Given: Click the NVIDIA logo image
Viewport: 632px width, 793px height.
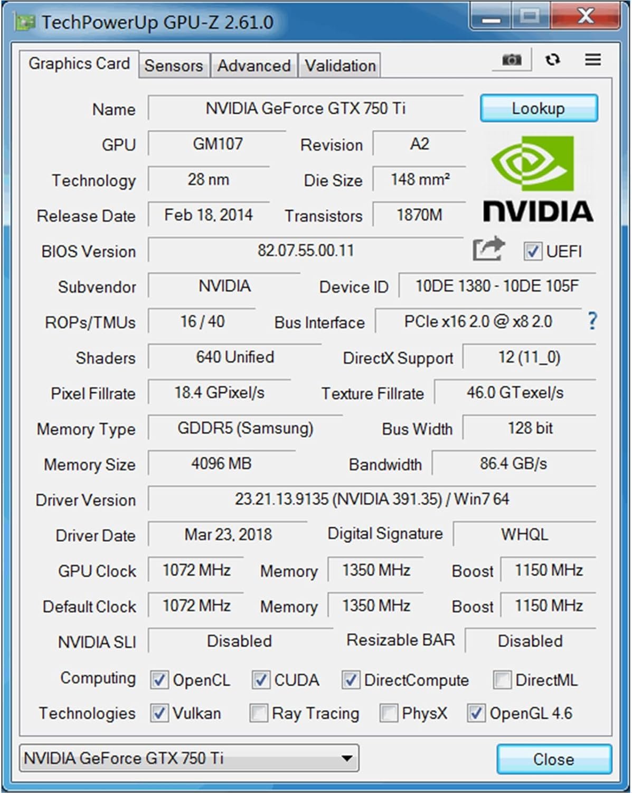Looking at the screenshot, I should [539, 179].
